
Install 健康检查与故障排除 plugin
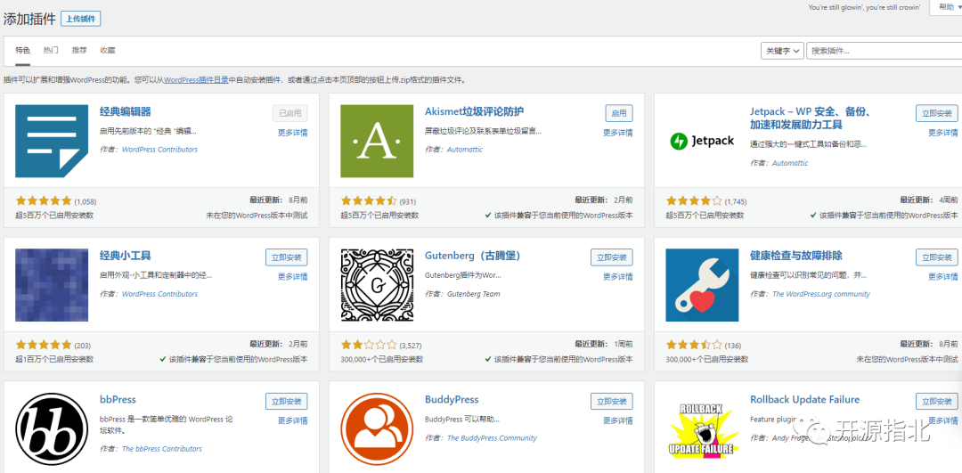[937, 257]
